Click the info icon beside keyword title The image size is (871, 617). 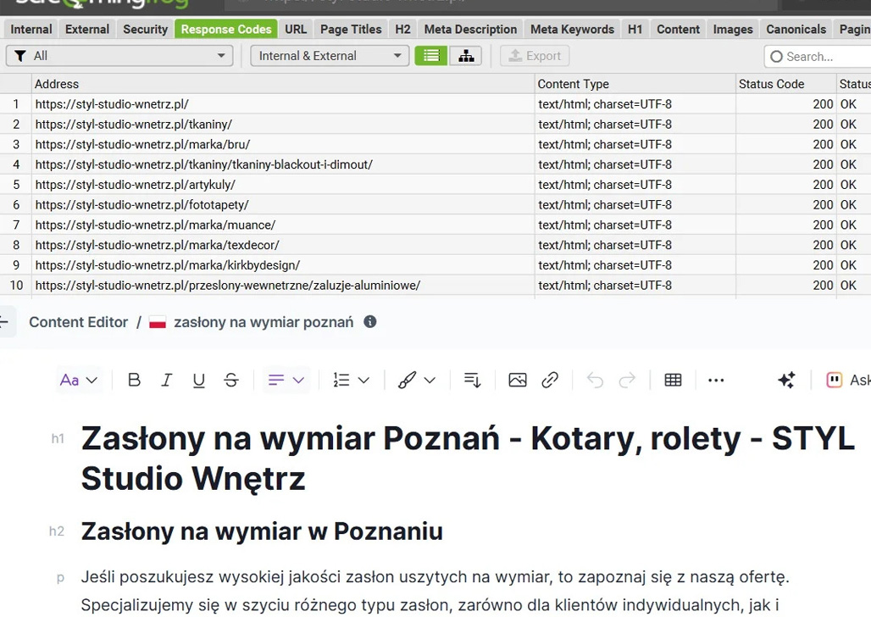370,322
